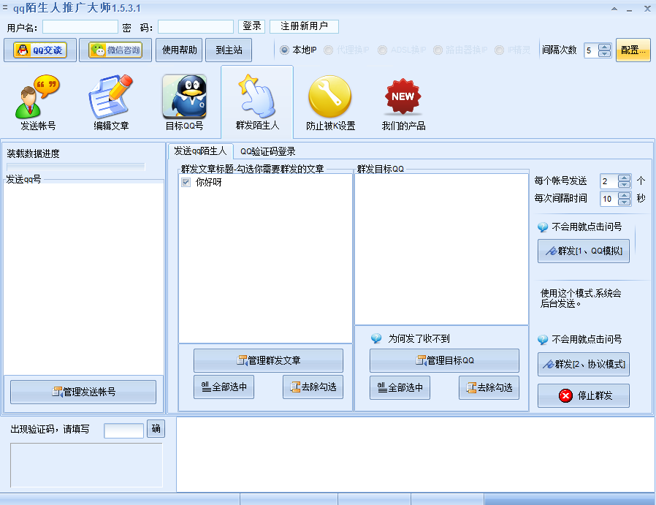Viewport: 656px width, 505px height.
Task: Click the 装载数据进度 progress bar
Action: click(x=76, y=167)
